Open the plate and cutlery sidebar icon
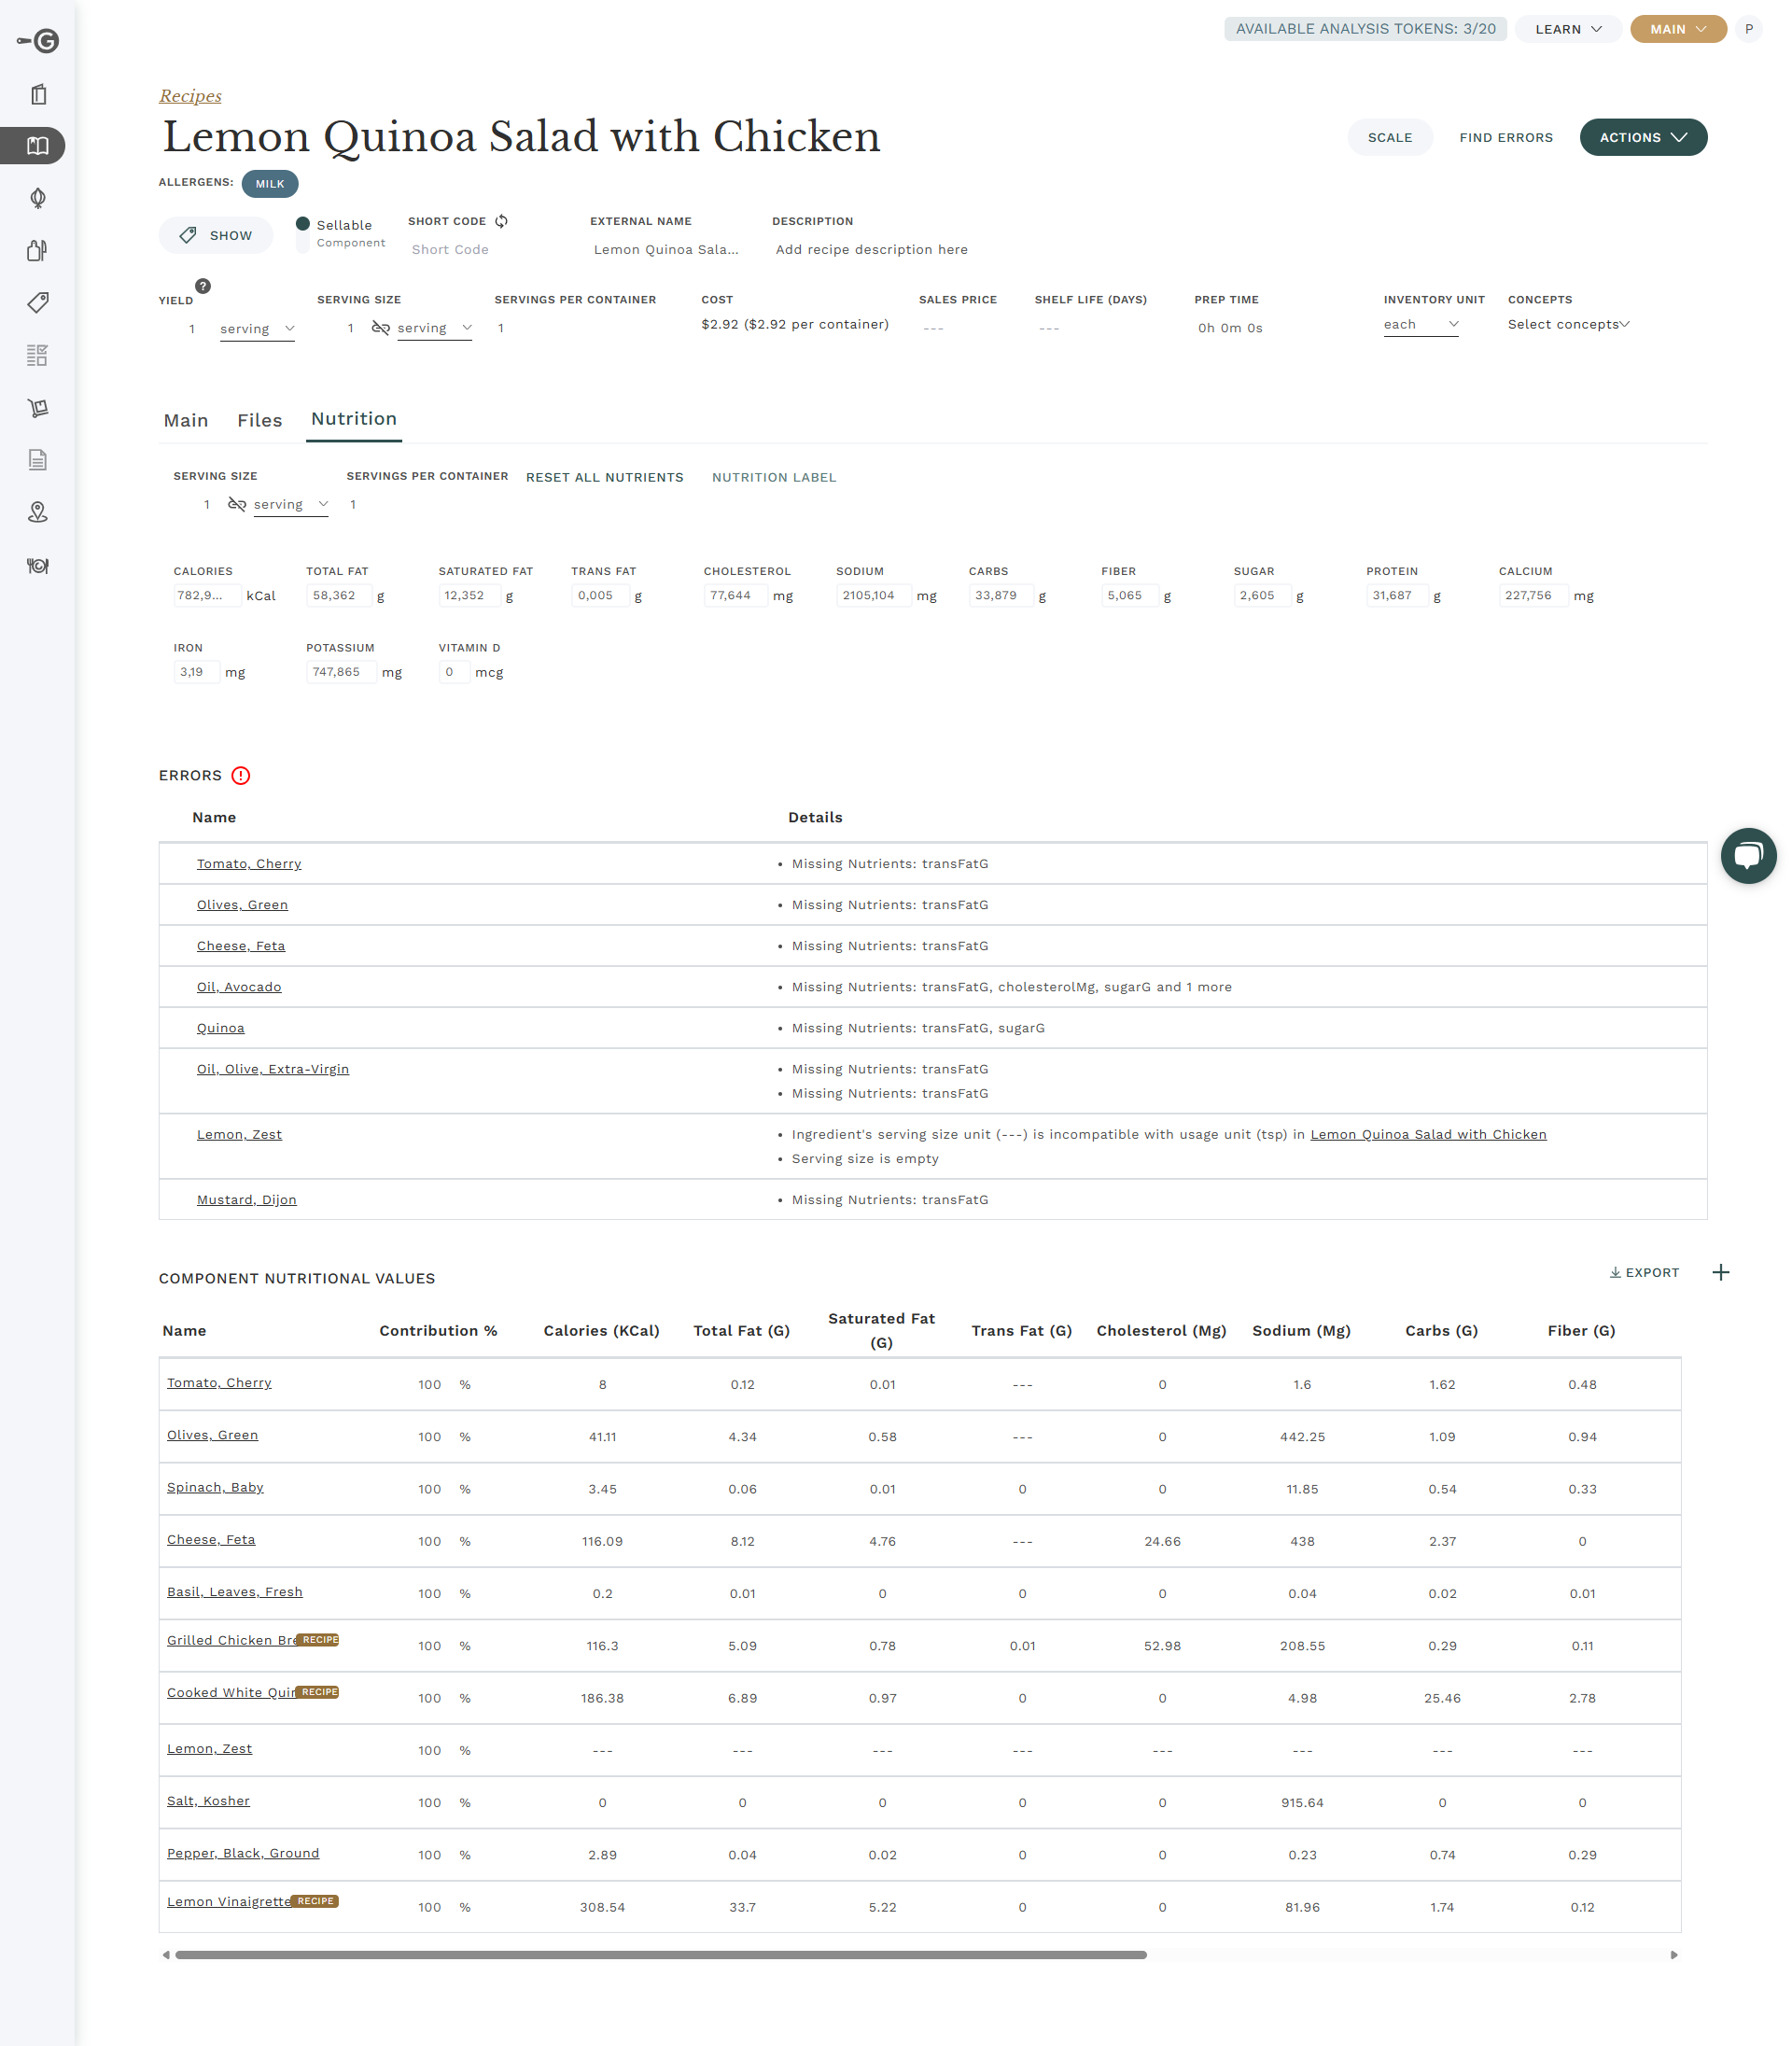This screenshot has height=2046, width=1792. [x=38, y=565]
